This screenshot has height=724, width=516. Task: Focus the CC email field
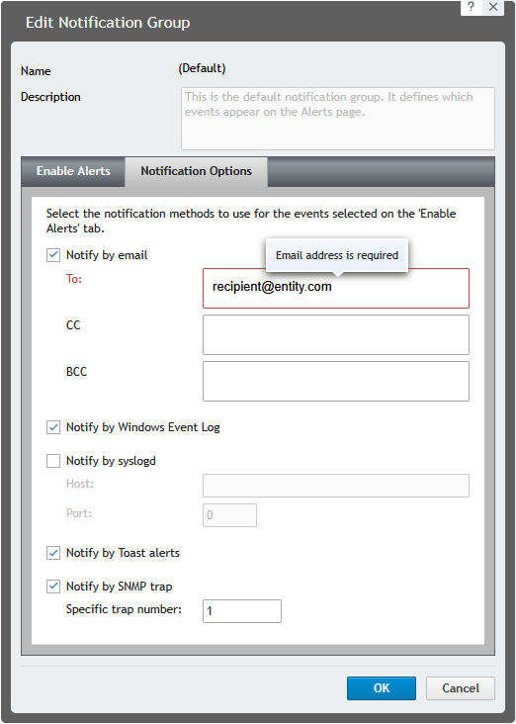(x=336, y=334)
